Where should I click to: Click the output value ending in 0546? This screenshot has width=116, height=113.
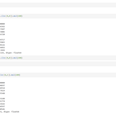click(2, 109)
